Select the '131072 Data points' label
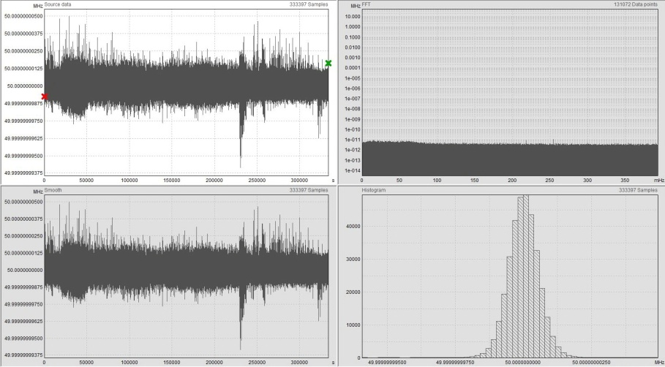This screenshot has height=367, width=665. click(x=636, y=4)
